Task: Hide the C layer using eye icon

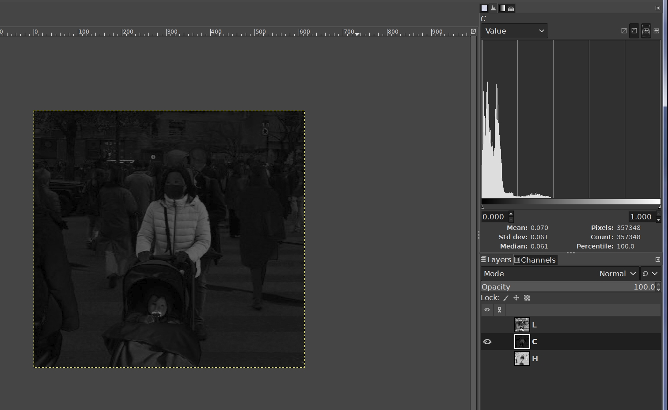Action: (x=487, y=342)
